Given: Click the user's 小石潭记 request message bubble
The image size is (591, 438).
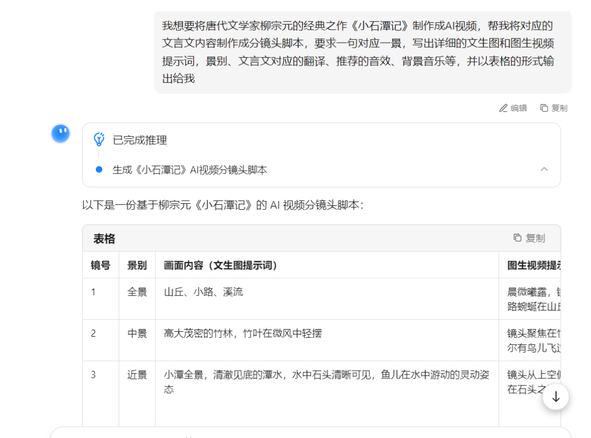Looking at the screenshot, I should point(362,53).
